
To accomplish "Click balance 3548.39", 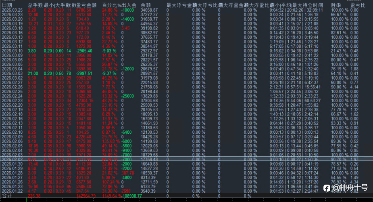I will click(148, 191).
